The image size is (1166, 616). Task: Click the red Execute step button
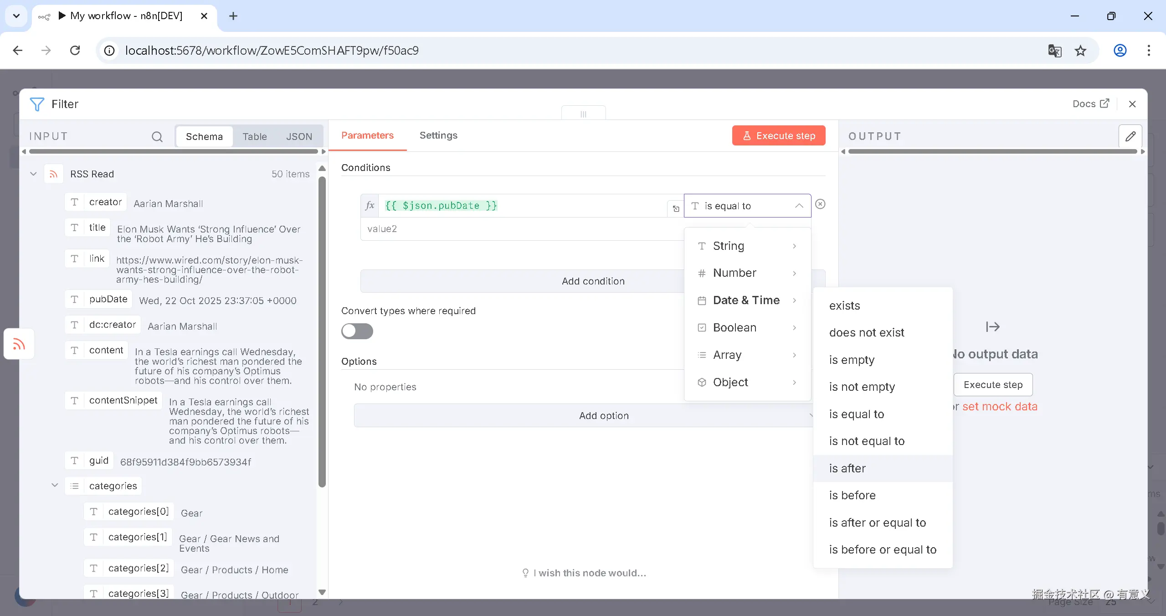click(778, 135)
